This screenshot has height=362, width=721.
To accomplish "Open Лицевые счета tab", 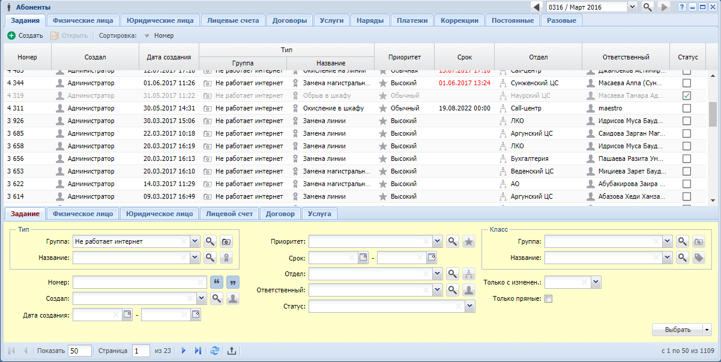I will coord(233,20).
